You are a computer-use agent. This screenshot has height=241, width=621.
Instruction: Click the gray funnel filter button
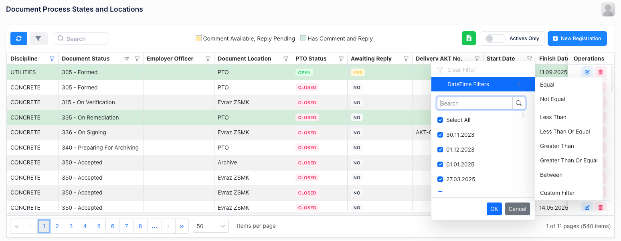(38, 38)
